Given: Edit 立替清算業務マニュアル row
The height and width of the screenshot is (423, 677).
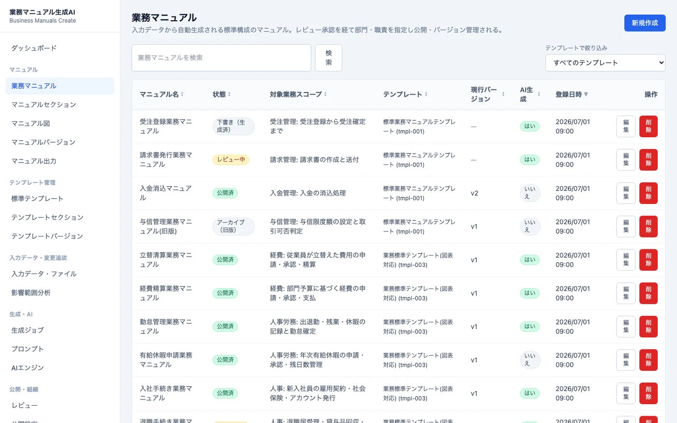Looking at the screenshot, I should (x=626, y=260).
